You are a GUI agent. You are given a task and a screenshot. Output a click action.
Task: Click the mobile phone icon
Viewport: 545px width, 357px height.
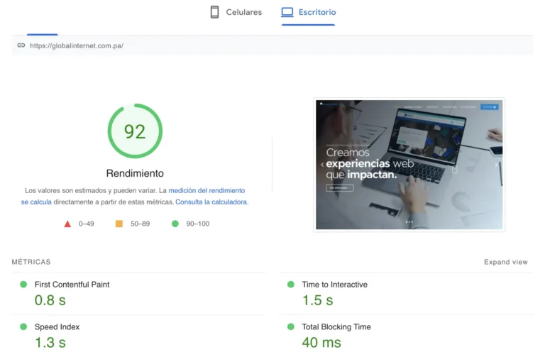(215, 12)
